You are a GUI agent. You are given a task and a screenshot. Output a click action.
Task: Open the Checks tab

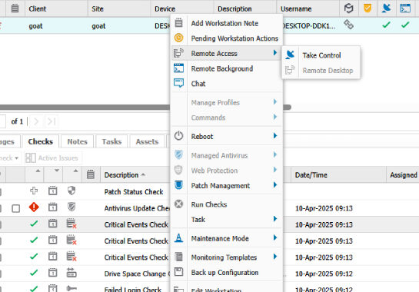[40, 141]
